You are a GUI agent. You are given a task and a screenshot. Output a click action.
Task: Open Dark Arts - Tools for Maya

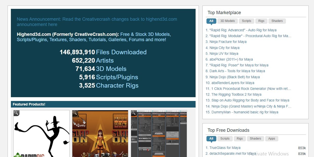click(x=237, y=71)
